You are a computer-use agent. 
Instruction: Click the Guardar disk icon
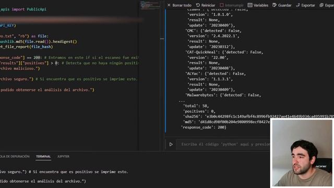point(275,5)
